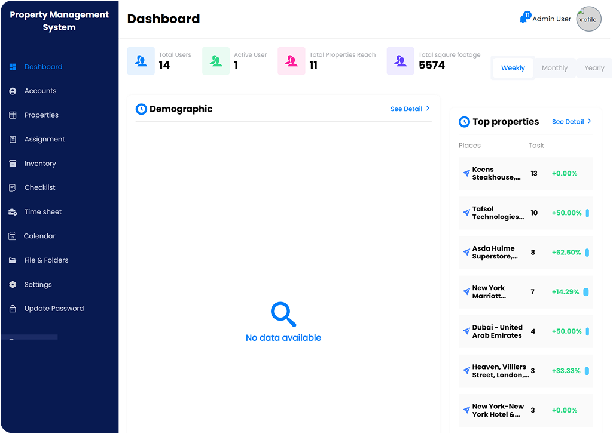The height and width of the screenshot is (434, 613).
Task: Open the Accounts sidebar icon
Action: point(13,91)
